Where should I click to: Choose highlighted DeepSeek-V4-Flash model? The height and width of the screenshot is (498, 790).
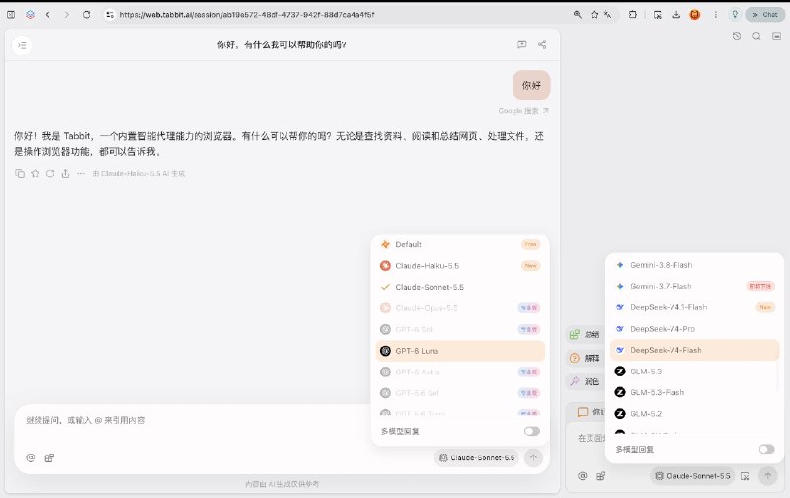click(695, 350)
